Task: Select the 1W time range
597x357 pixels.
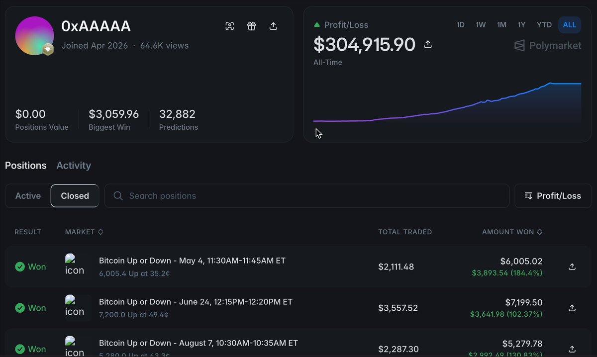Action: [x=481, y=25]
